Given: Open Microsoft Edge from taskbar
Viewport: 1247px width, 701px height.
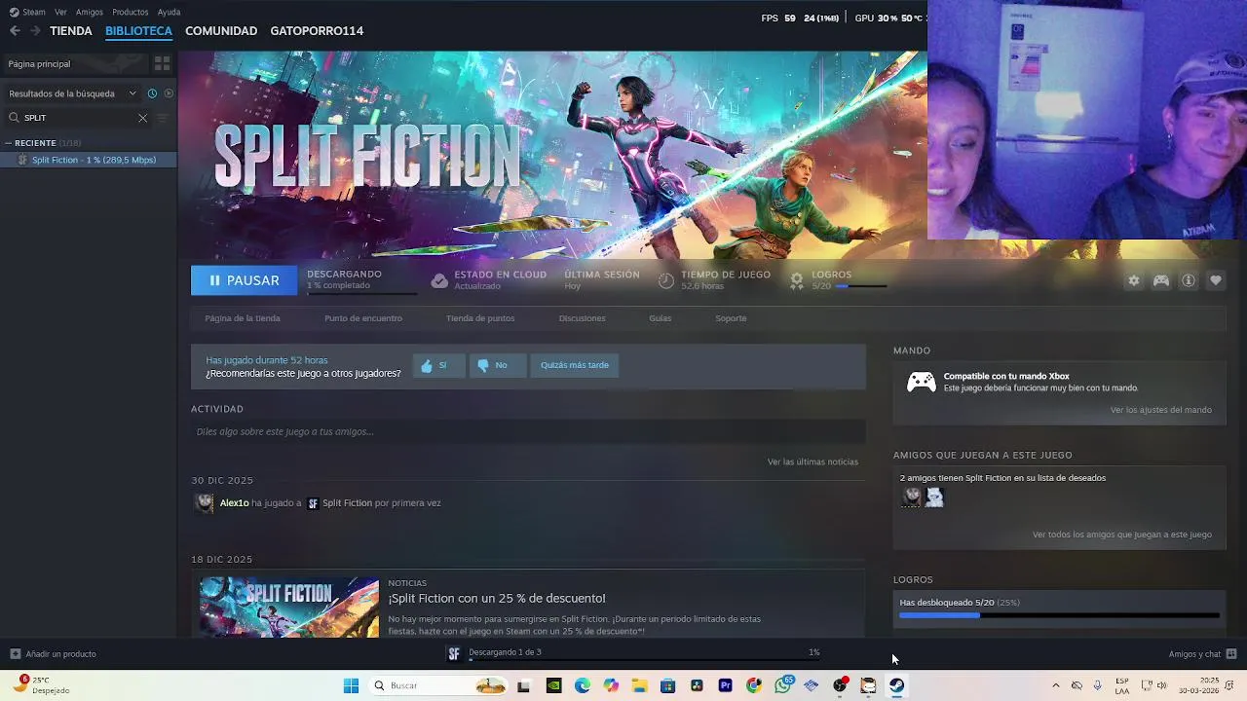Looking at the screenshot, I should (x=583, y=685).
